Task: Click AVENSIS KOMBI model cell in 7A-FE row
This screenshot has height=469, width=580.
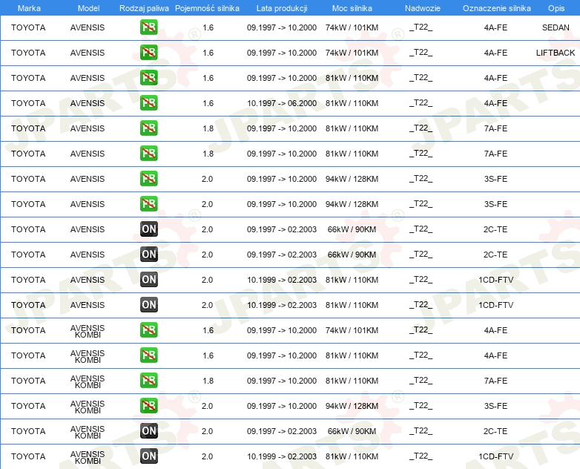Action: coord(88,381)
